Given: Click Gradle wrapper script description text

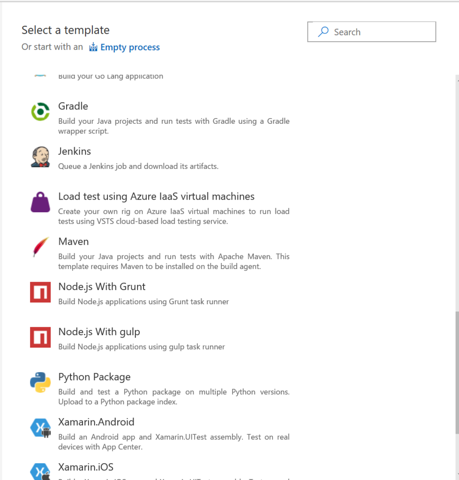Looking at the screenshot, I should click(x=173, y=126).
